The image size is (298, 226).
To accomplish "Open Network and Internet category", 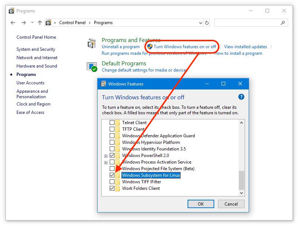I will pos(37,58).
